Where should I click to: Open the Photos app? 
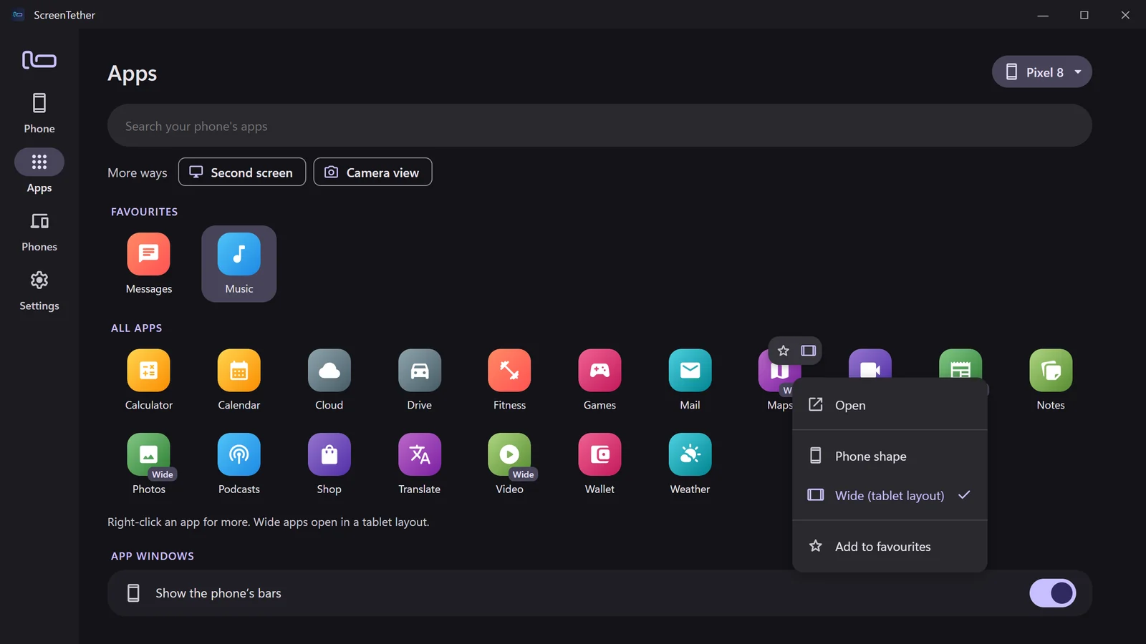[149, 464]
